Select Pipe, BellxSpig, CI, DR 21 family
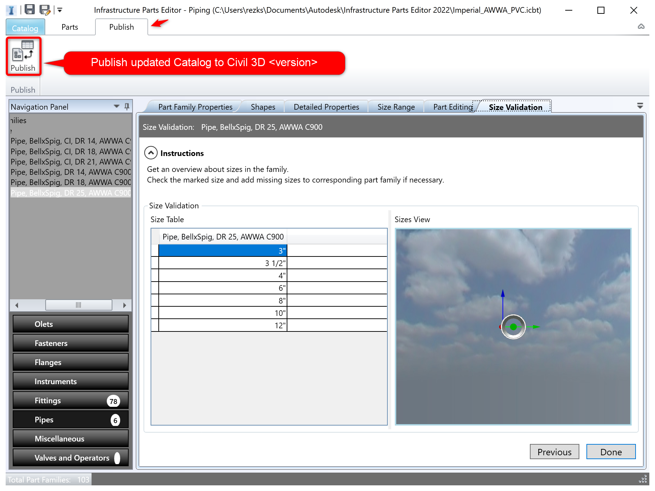The image size is (655, 491). pyautogui.click(x=71, y=162)
